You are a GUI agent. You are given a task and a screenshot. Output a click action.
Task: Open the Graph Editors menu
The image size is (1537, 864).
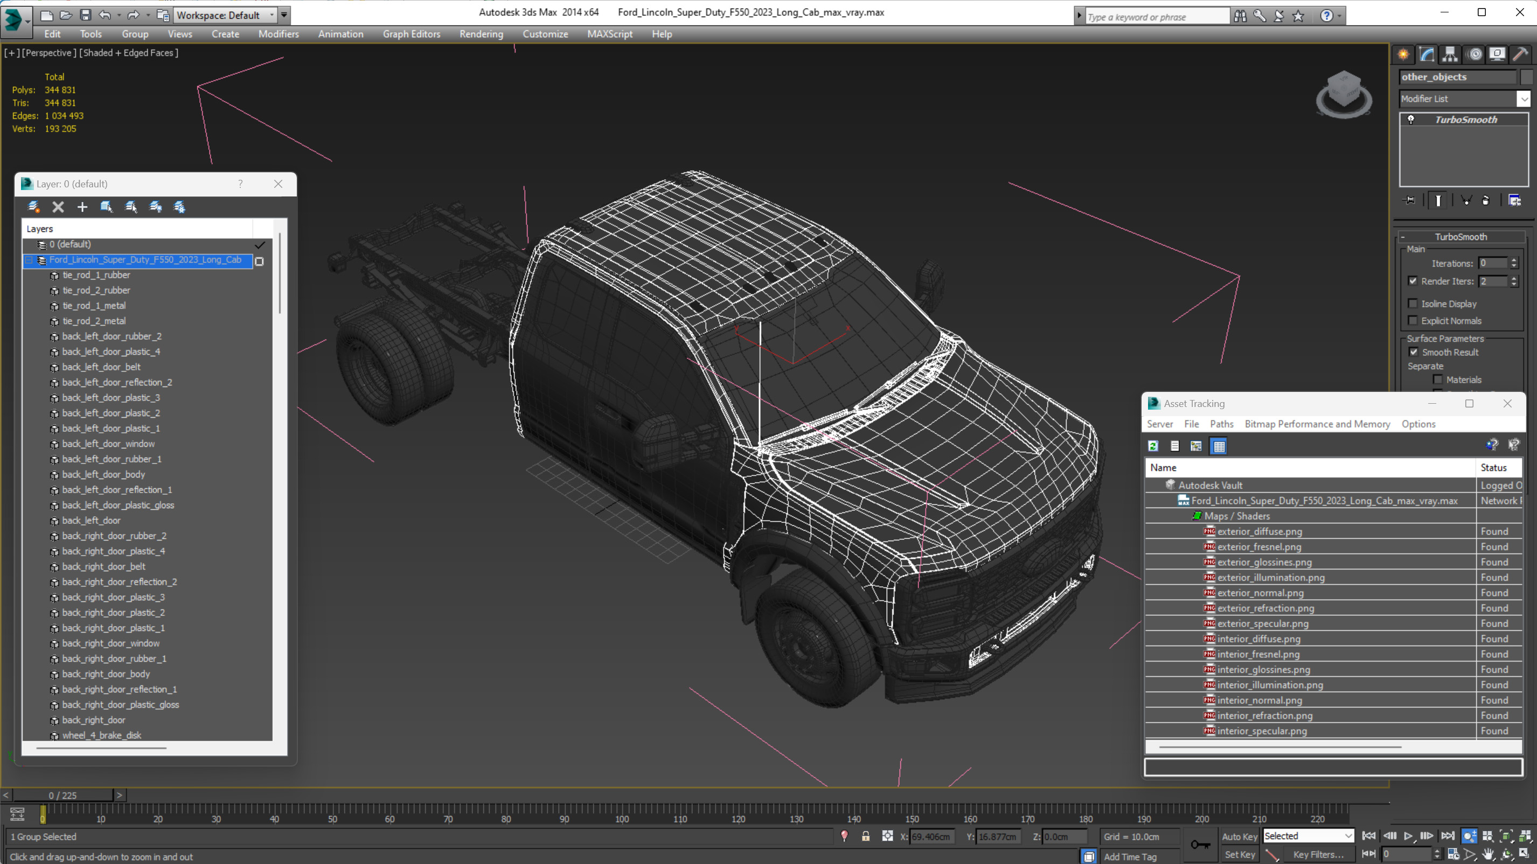(x=412, y=34)
